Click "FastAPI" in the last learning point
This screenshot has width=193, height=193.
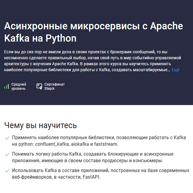[x=91, y=177]
